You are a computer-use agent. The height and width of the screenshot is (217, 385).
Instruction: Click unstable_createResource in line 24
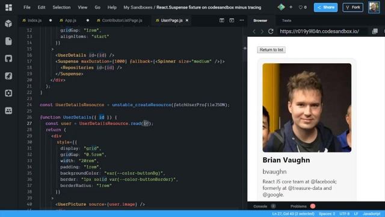141,105
